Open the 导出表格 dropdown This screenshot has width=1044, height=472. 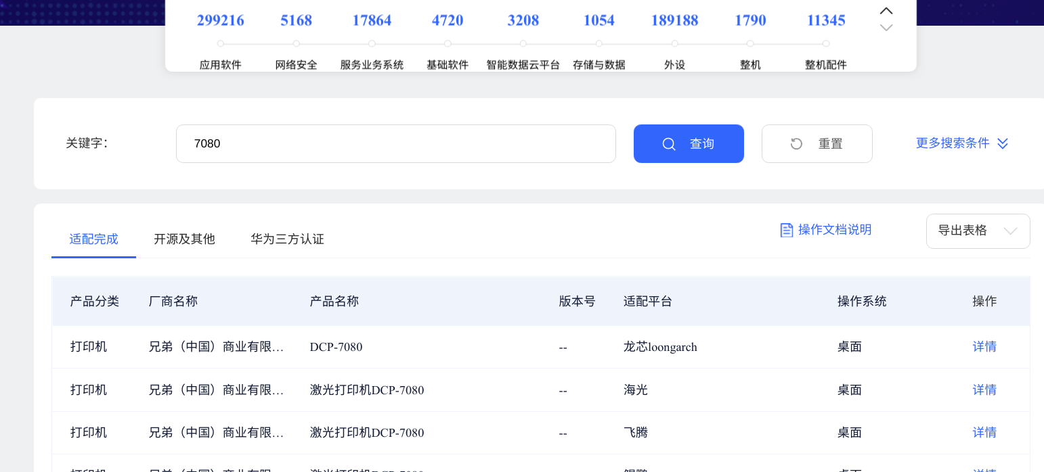(978, 231)
